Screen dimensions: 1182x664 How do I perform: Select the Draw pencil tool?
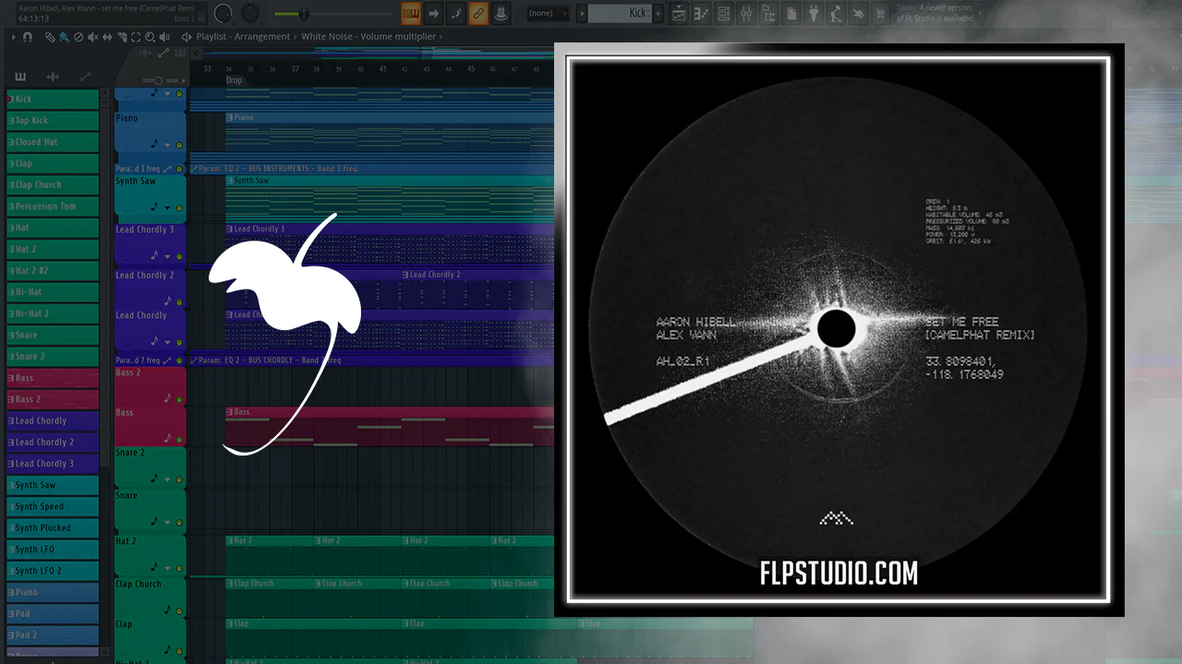coord(52,37)
